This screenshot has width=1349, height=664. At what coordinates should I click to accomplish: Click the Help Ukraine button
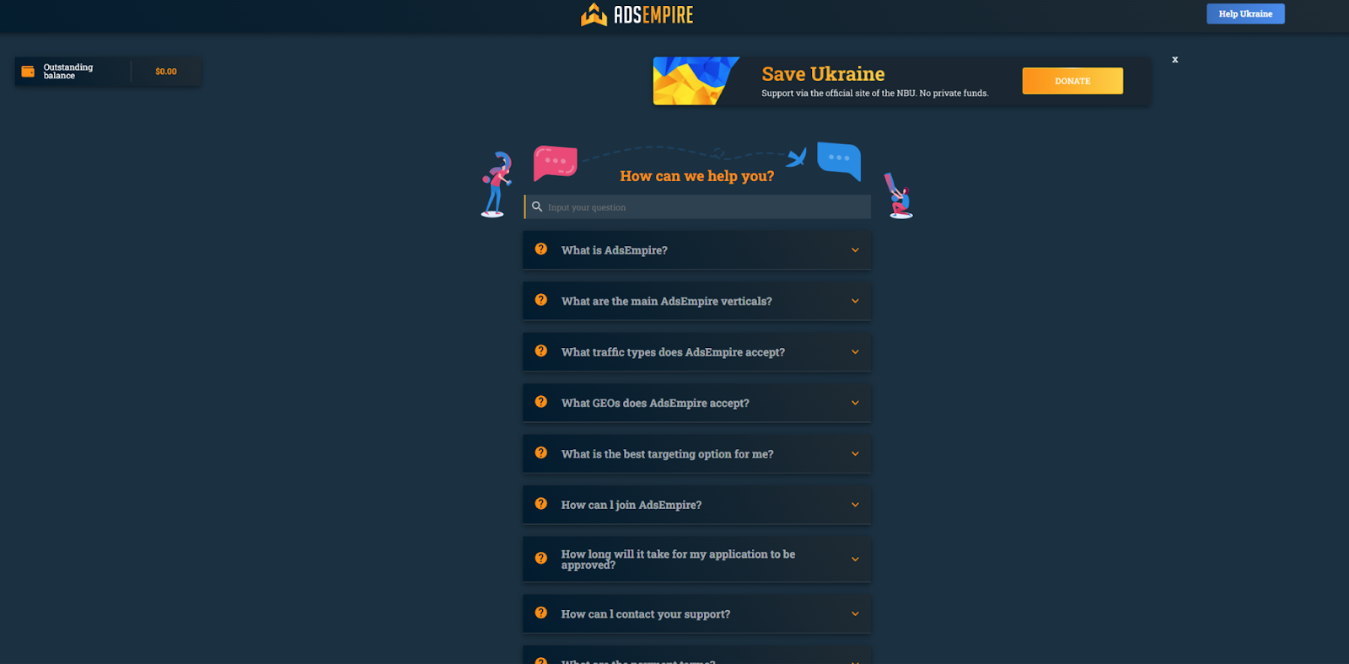[1245, 13]
